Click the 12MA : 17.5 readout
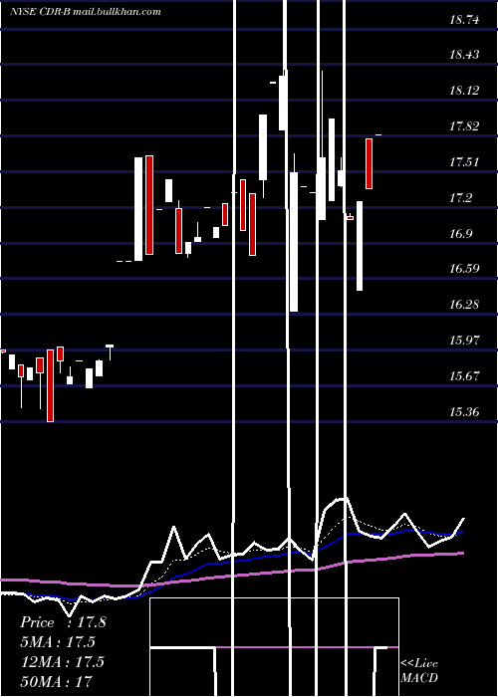Image resolution: width=498 pixels, height=697 pixels. point(62,661)
